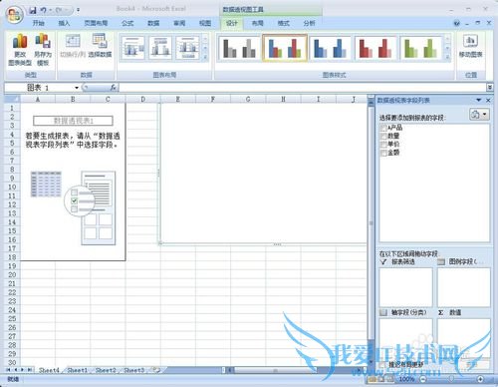This screenshot has height=387, width=498.
Task: Apply the red chart style
Action: pyautogui.click(x=375, y=48)
